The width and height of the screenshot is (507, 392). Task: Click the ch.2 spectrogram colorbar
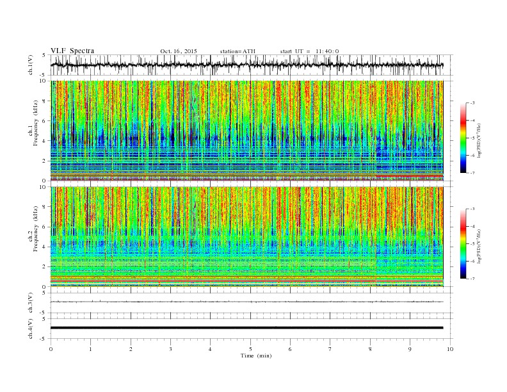tap(463, 244)
